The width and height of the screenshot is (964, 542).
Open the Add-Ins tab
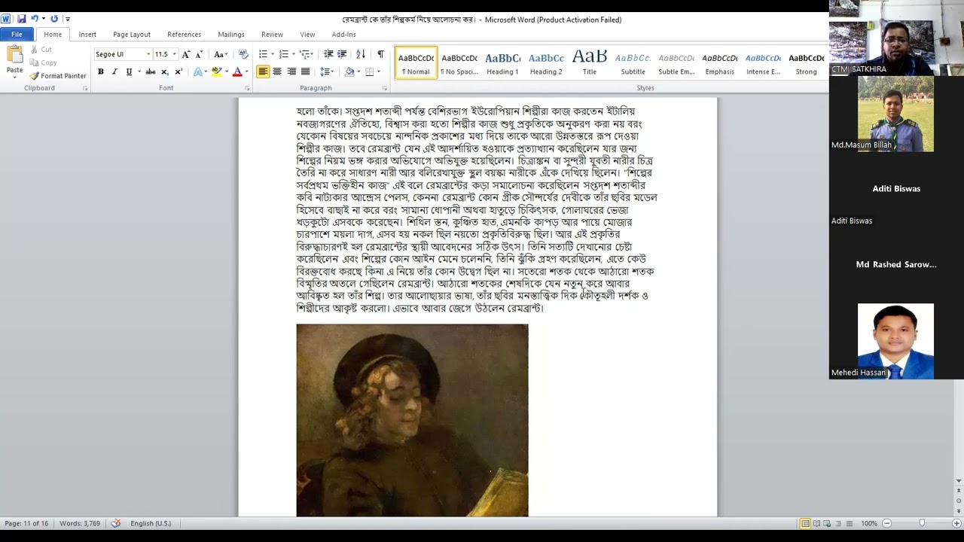tap(343, 35)
